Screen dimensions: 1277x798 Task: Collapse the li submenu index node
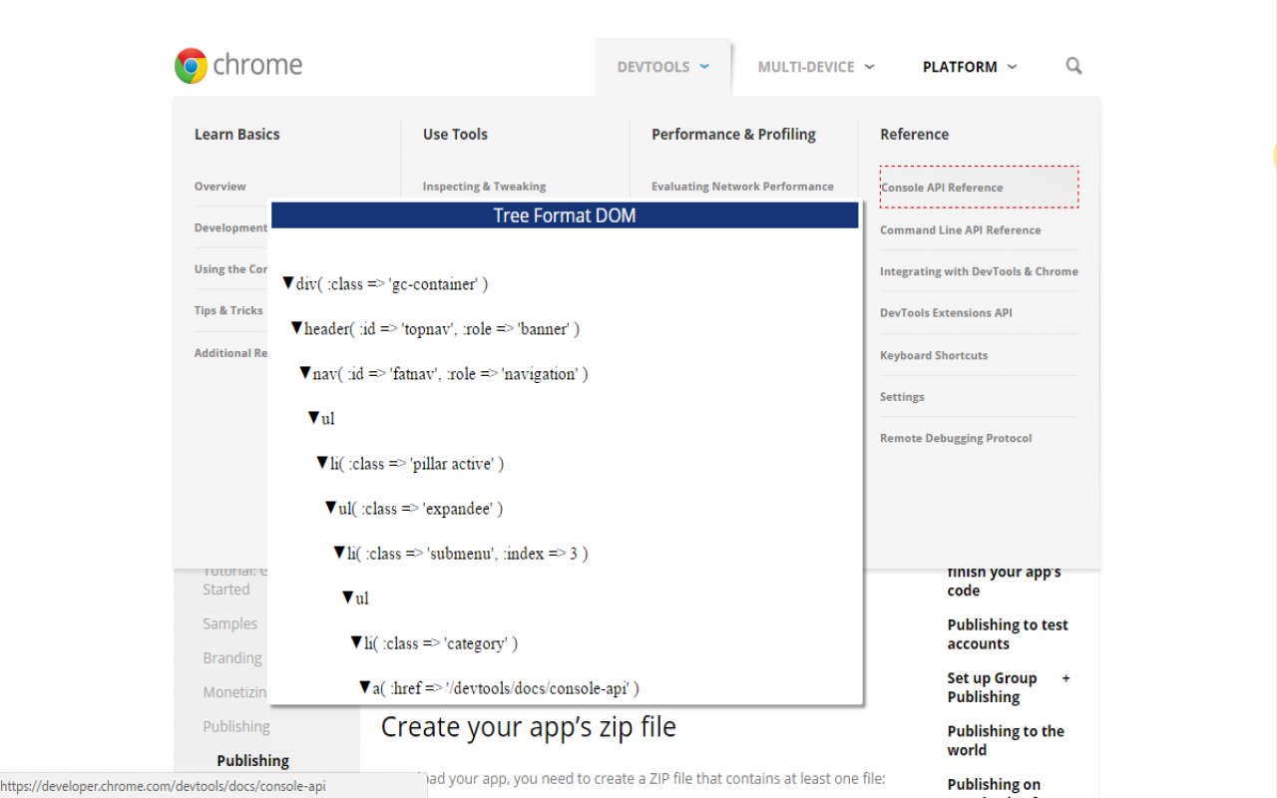[339, 554]
